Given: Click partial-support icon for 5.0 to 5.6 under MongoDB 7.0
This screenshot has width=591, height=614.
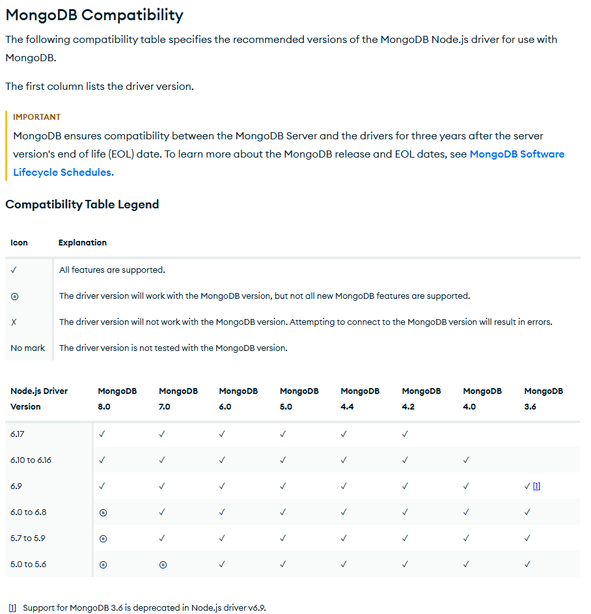Looking at the screenshot, I should click(x=163, y=565).
